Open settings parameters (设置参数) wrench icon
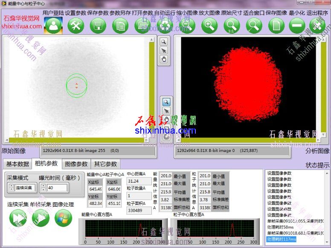This screenshot has height=248, width=331. (x=76, y=26)
